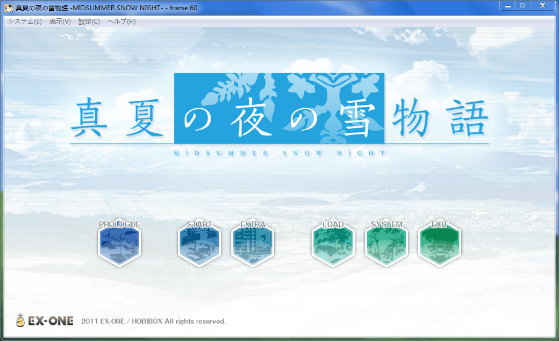
Task: Select the LOAD hexagon icon
Action: coord(333,244)
